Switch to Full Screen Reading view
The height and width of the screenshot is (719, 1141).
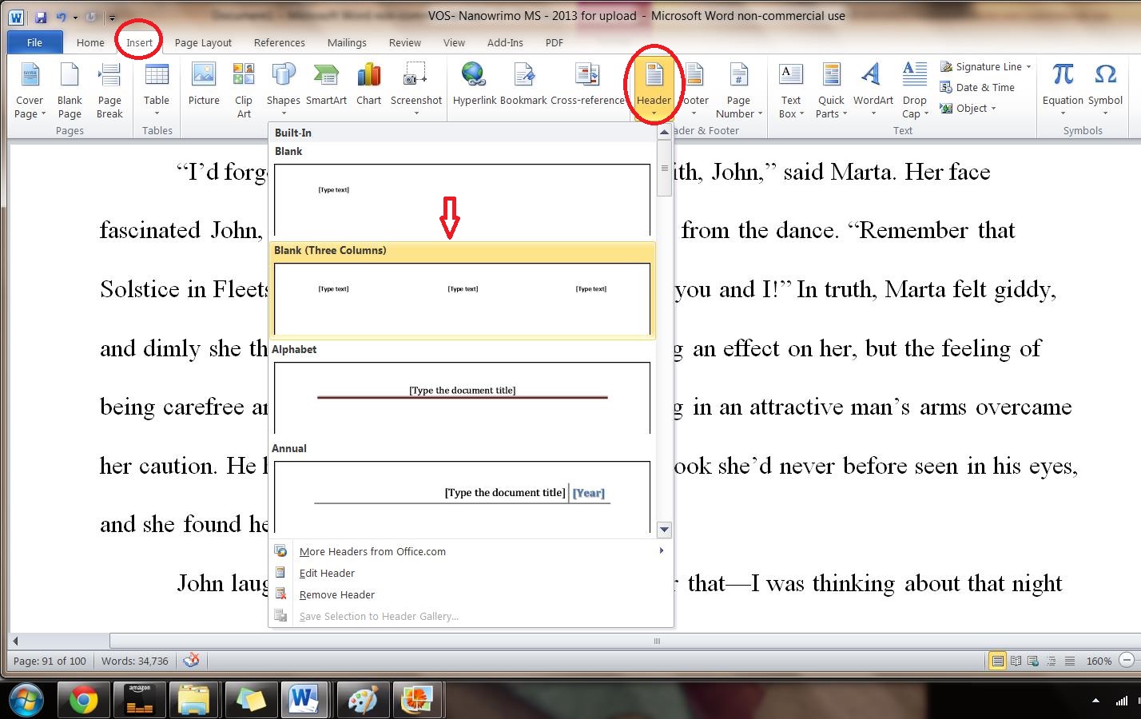coord(1016,661)
